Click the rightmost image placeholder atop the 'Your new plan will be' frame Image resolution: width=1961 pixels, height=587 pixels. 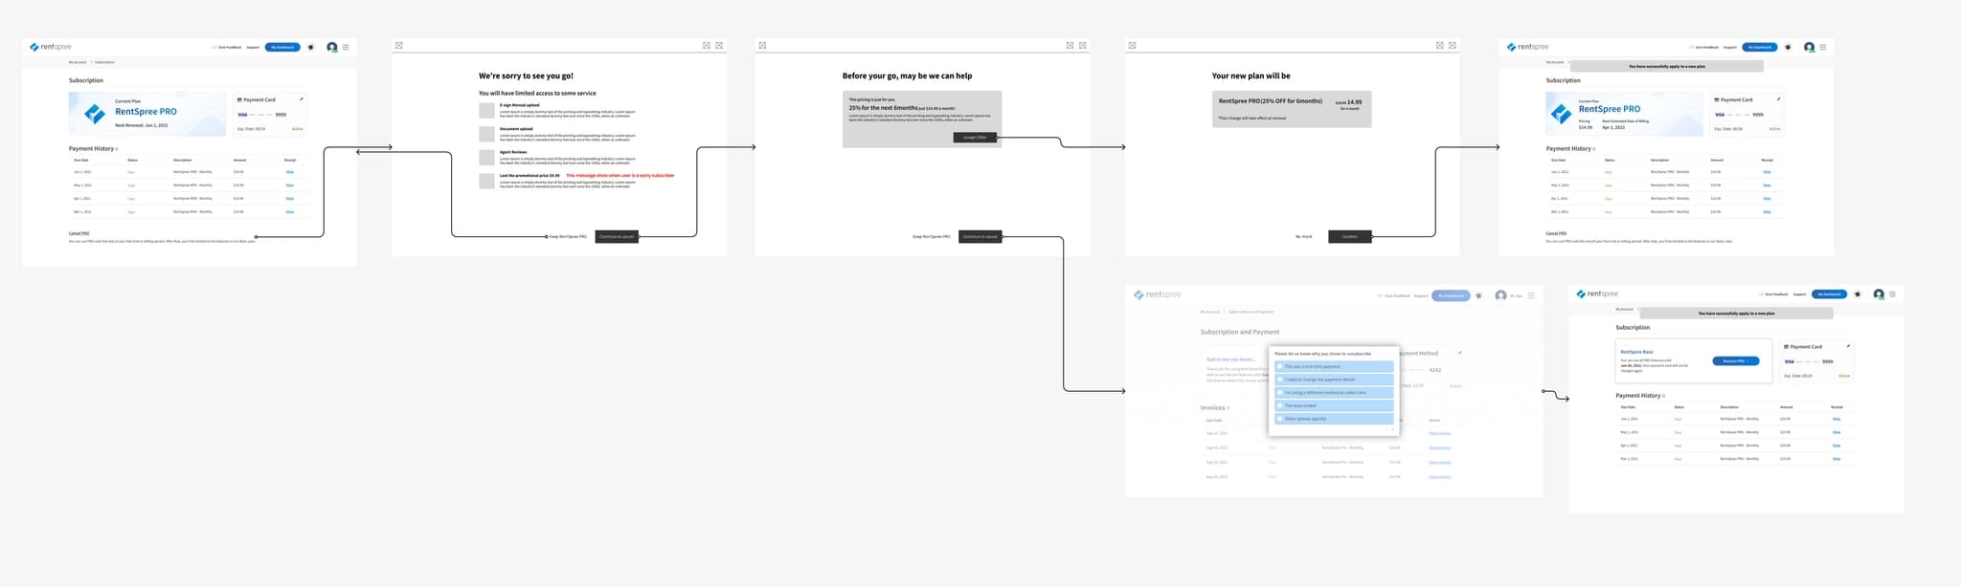point(1453,45)
